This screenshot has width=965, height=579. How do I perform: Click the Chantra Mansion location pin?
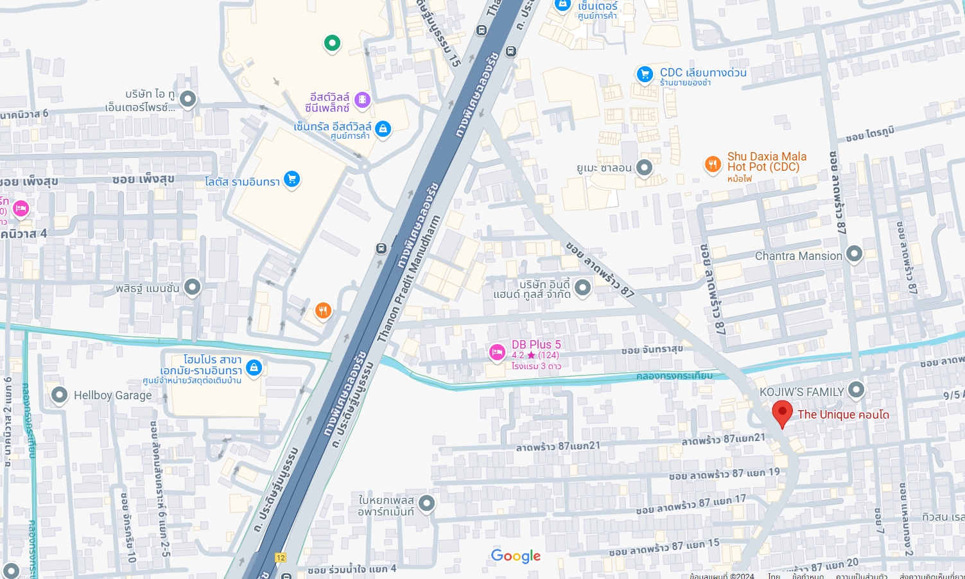click(x=854, y=254)
